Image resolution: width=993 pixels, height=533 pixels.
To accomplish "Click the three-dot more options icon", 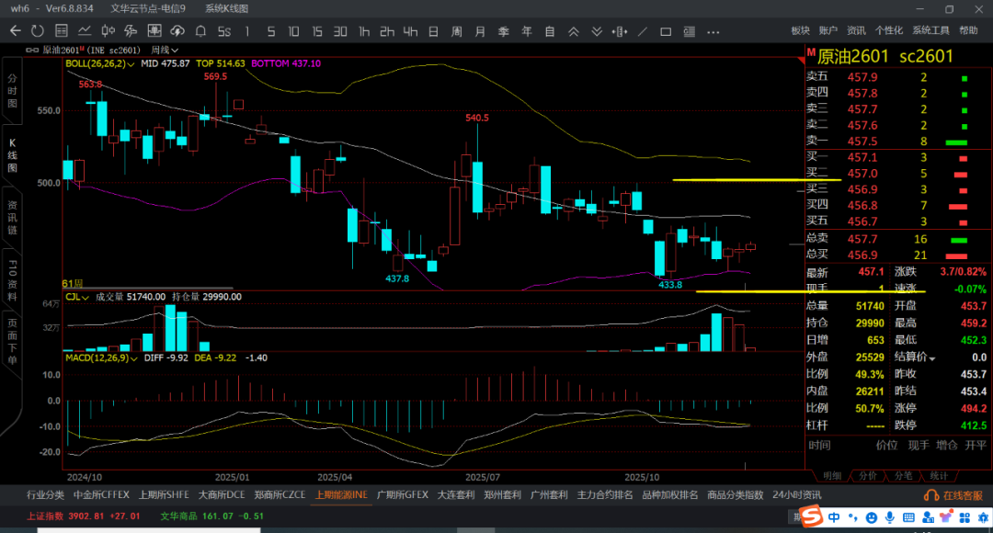I will click(713, 31).
